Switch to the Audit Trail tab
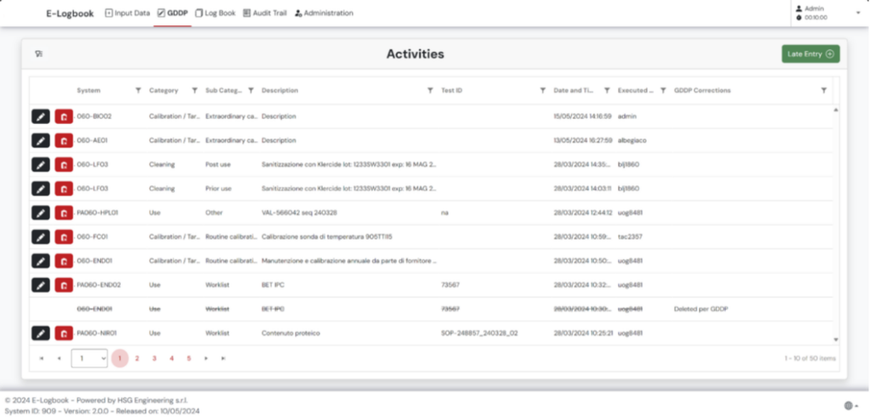Screen dimensions: 870x420 pos(266,13)
